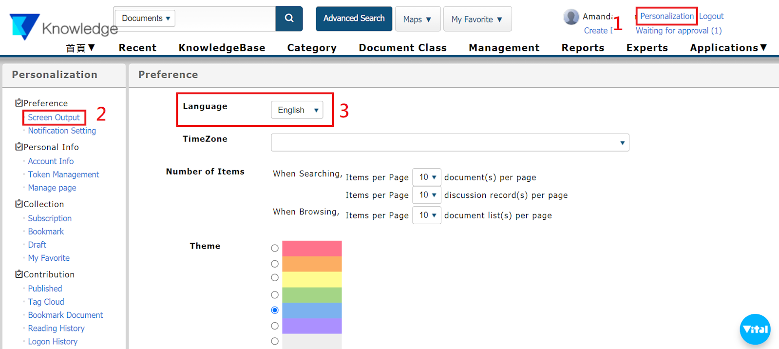Open the Language dropdown

pos(297,110)
